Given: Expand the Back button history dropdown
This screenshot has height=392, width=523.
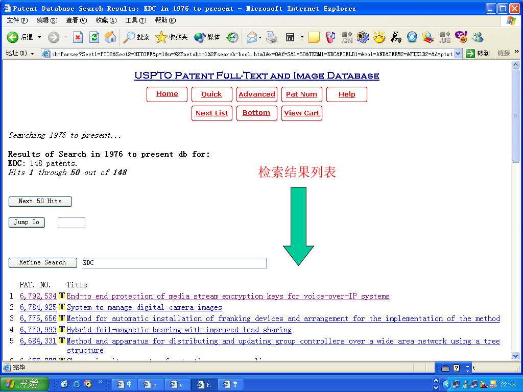Looking at the screenshot, I should point(39,37).
